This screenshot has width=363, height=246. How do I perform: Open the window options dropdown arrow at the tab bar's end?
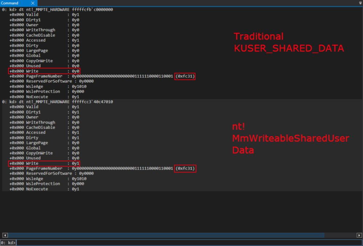pos(360,3)
